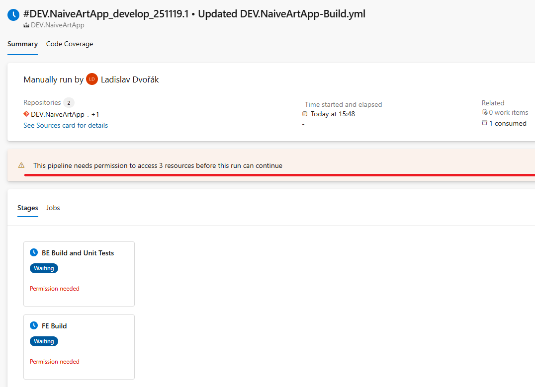Viewport: 535px width, 387px height.
Task: Click the clock icon on BE Build stage
Action: [34, 253]
